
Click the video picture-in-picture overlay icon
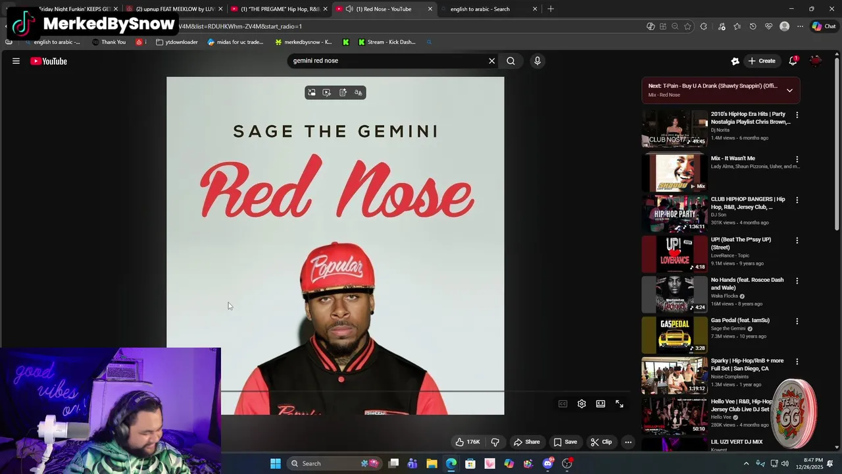(x=311, y=93)
